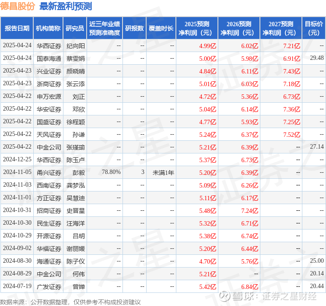Screen dimensions: 326x306
Task: Click the date 2024-11-03
Action: pos(17,184)
